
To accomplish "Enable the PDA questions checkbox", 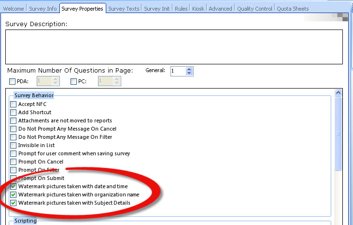I will (13, 81).
